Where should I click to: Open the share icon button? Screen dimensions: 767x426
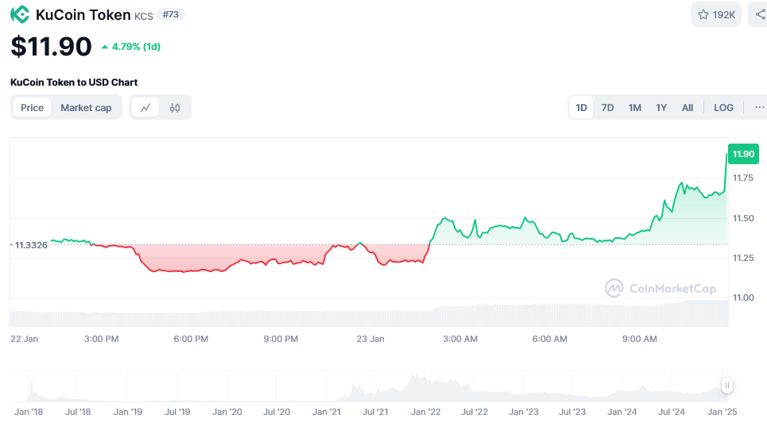[760, 14]
